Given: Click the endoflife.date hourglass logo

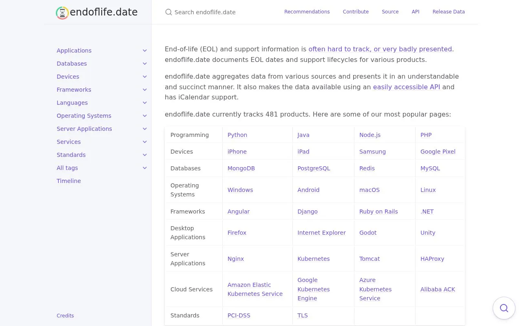Looking at the screenshot, I should 62,13.
